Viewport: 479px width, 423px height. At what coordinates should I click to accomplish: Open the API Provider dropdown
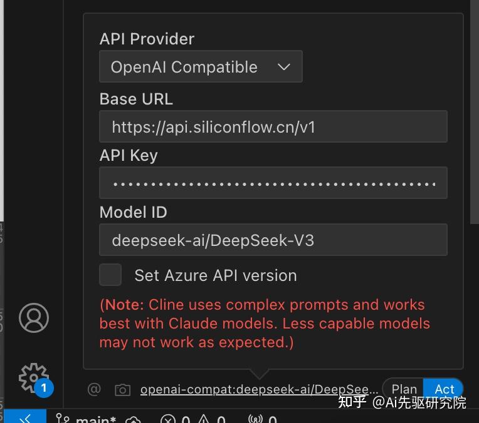tap(201, 67)
